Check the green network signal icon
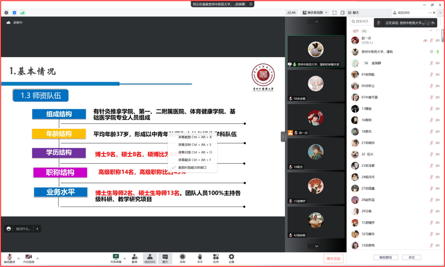The height and width of the screenshot is (267, 445). 22,13
